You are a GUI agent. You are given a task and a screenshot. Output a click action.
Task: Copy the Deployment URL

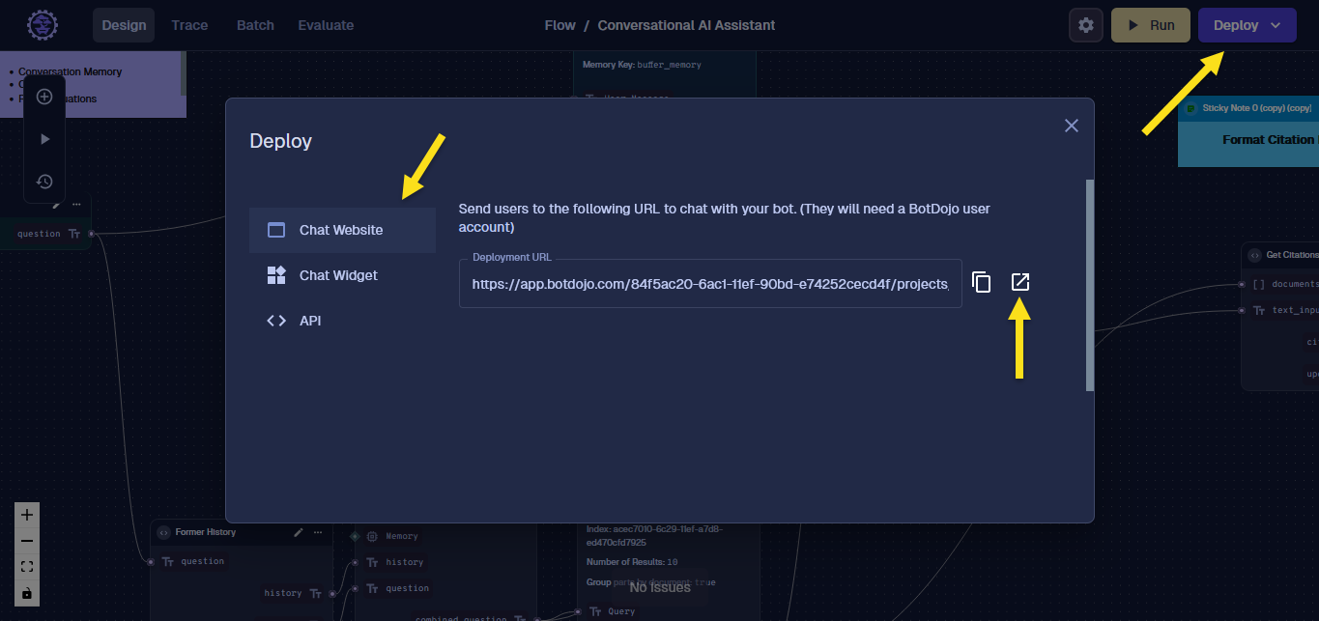981,282
